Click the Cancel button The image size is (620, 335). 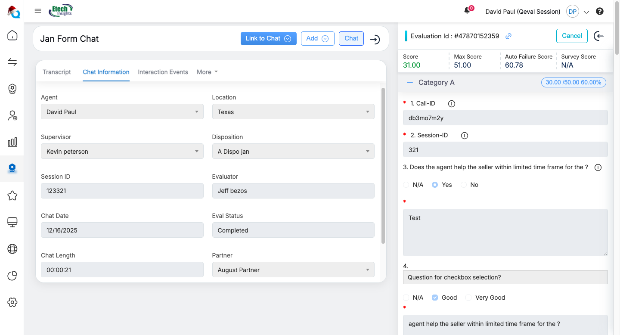pyautogui.click(x=572, y=36)
